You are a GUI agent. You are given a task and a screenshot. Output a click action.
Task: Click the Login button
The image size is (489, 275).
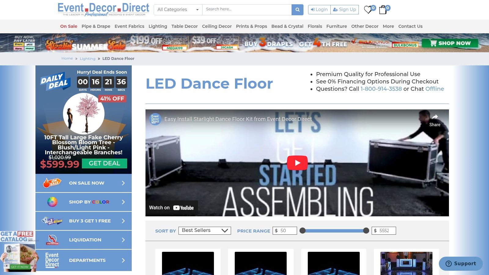(x=319, y=9)
